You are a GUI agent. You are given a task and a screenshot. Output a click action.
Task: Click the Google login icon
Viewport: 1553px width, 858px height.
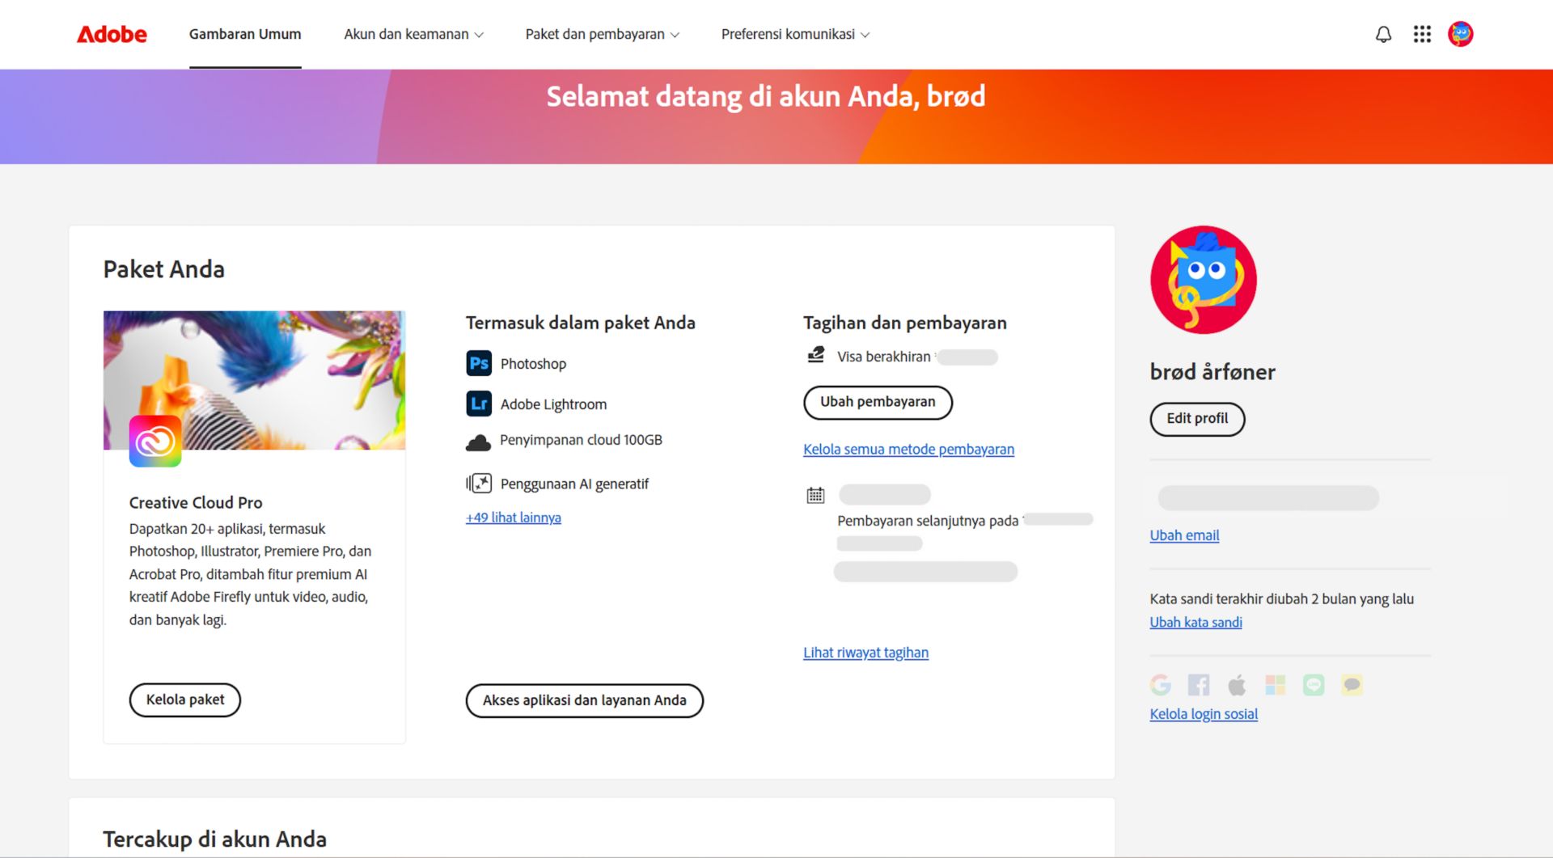[1161, 684]
